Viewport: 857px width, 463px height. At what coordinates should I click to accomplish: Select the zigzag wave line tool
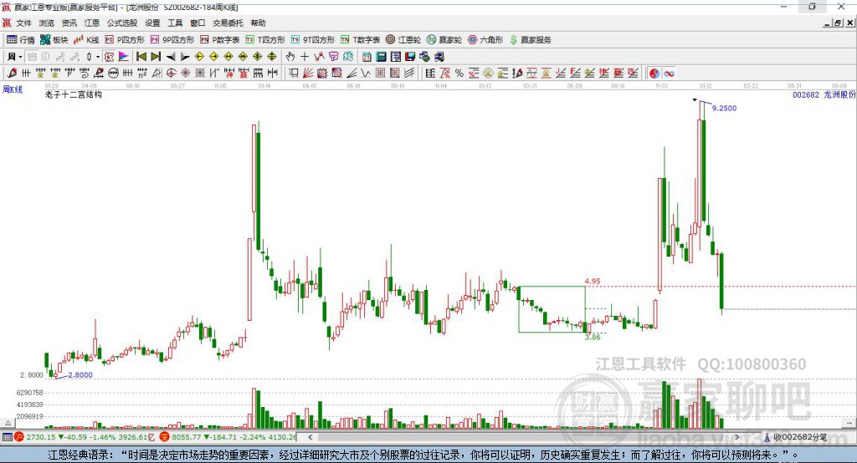coord(366,74)
